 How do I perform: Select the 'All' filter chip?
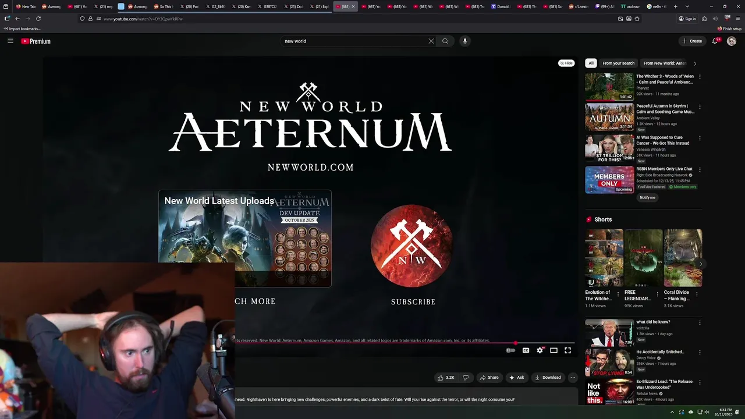pos(591,63)
